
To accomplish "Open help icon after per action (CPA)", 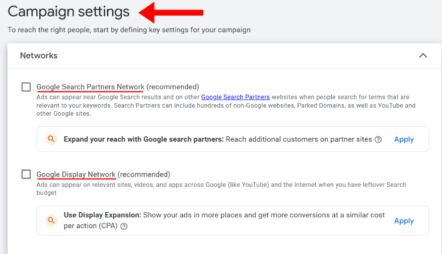I will coord(124,226).
